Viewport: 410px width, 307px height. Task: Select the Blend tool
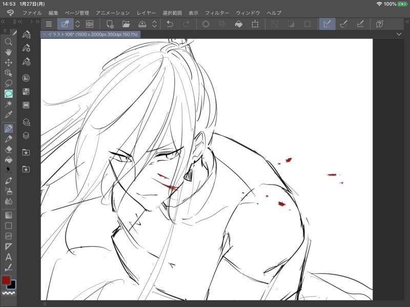8,202
